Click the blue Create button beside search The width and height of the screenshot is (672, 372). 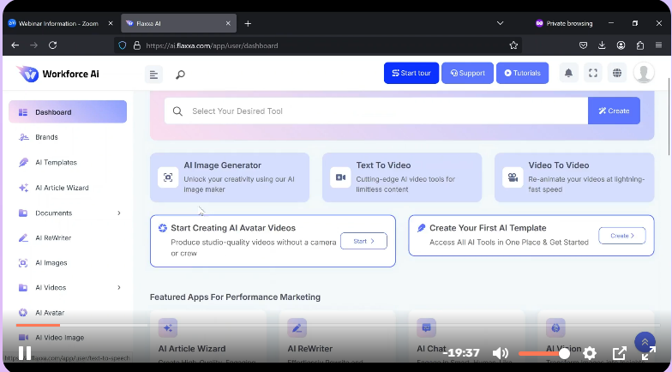click(614, 111)
